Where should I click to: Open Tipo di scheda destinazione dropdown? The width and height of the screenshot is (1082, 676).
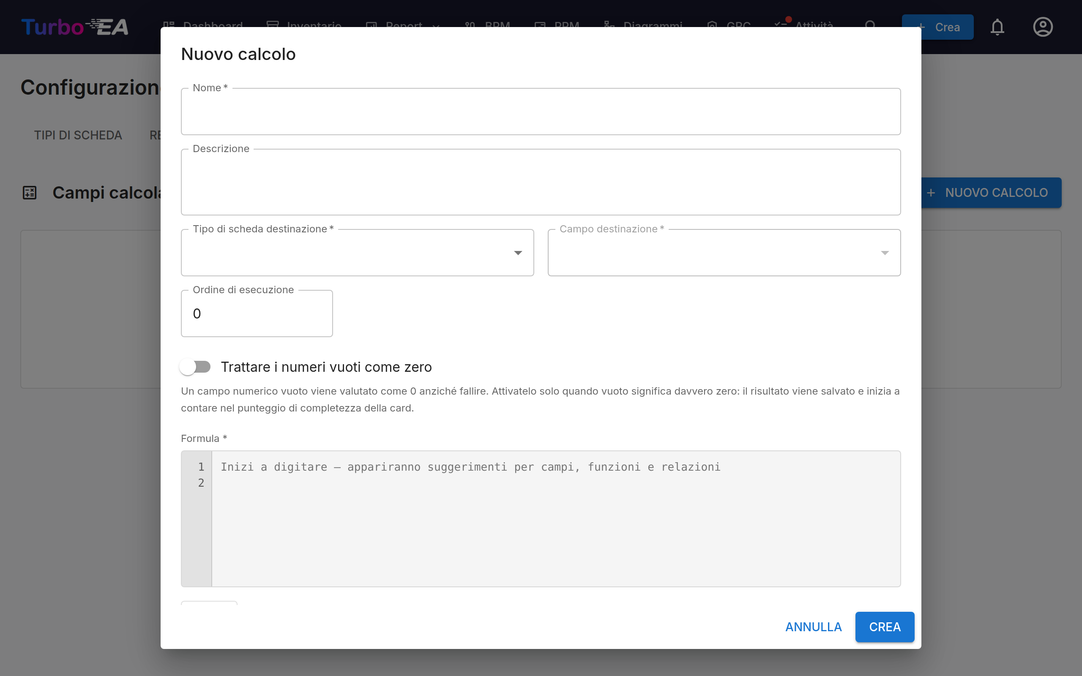point(357,253)
